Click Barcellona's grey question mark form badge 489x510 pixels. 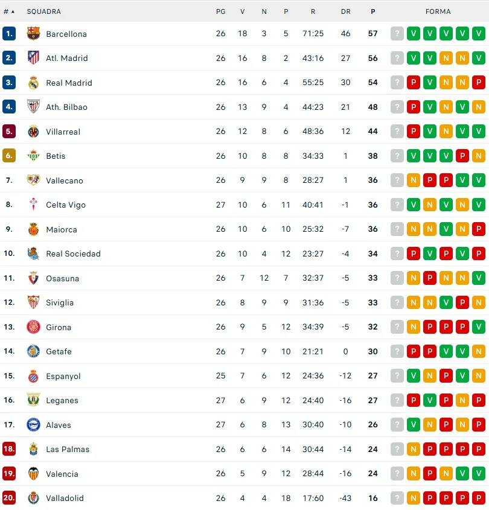pyautogui.click(x=397, y=34)
